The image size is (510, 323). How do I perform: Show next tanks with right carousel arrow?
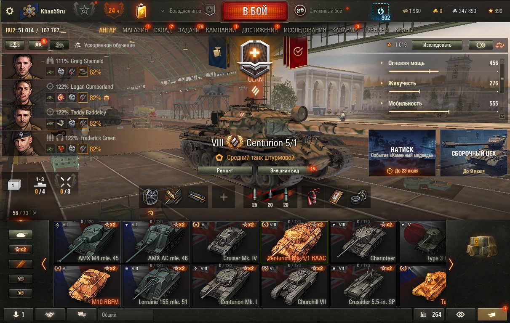click(451, 264)
